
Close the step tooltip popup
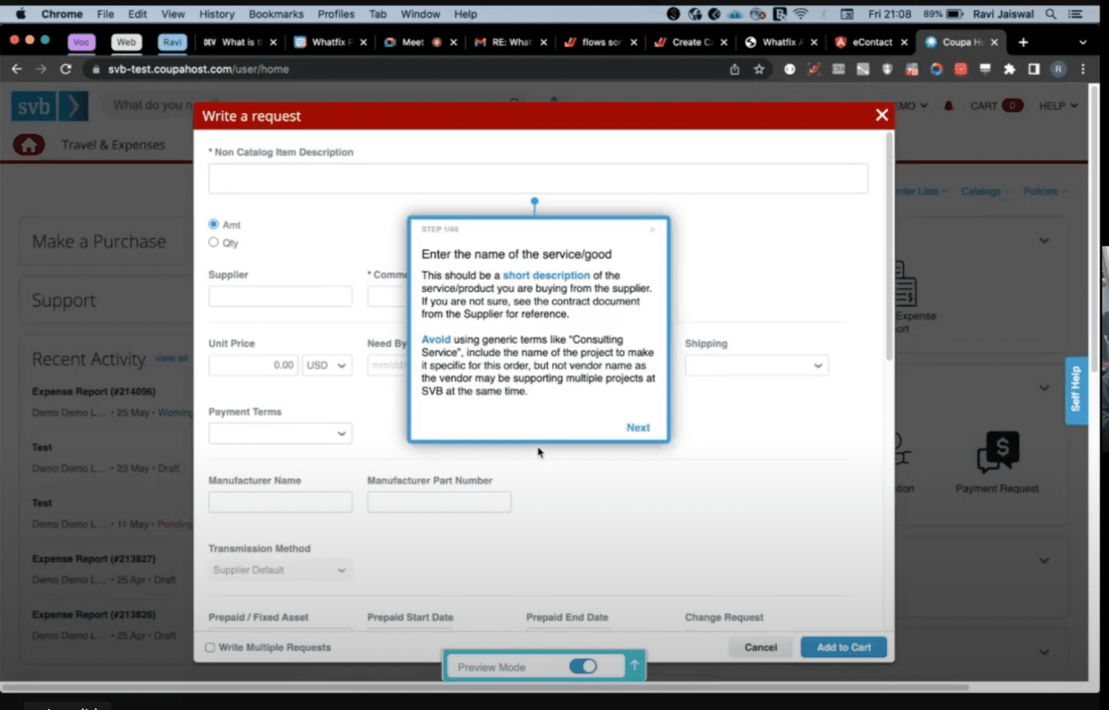tap(652, 230)
